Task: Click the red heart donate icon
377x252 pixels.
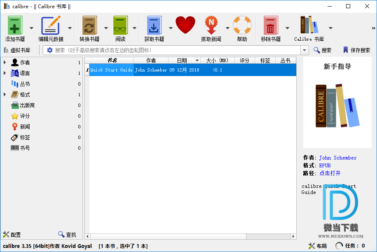Action: click(185, 25)
